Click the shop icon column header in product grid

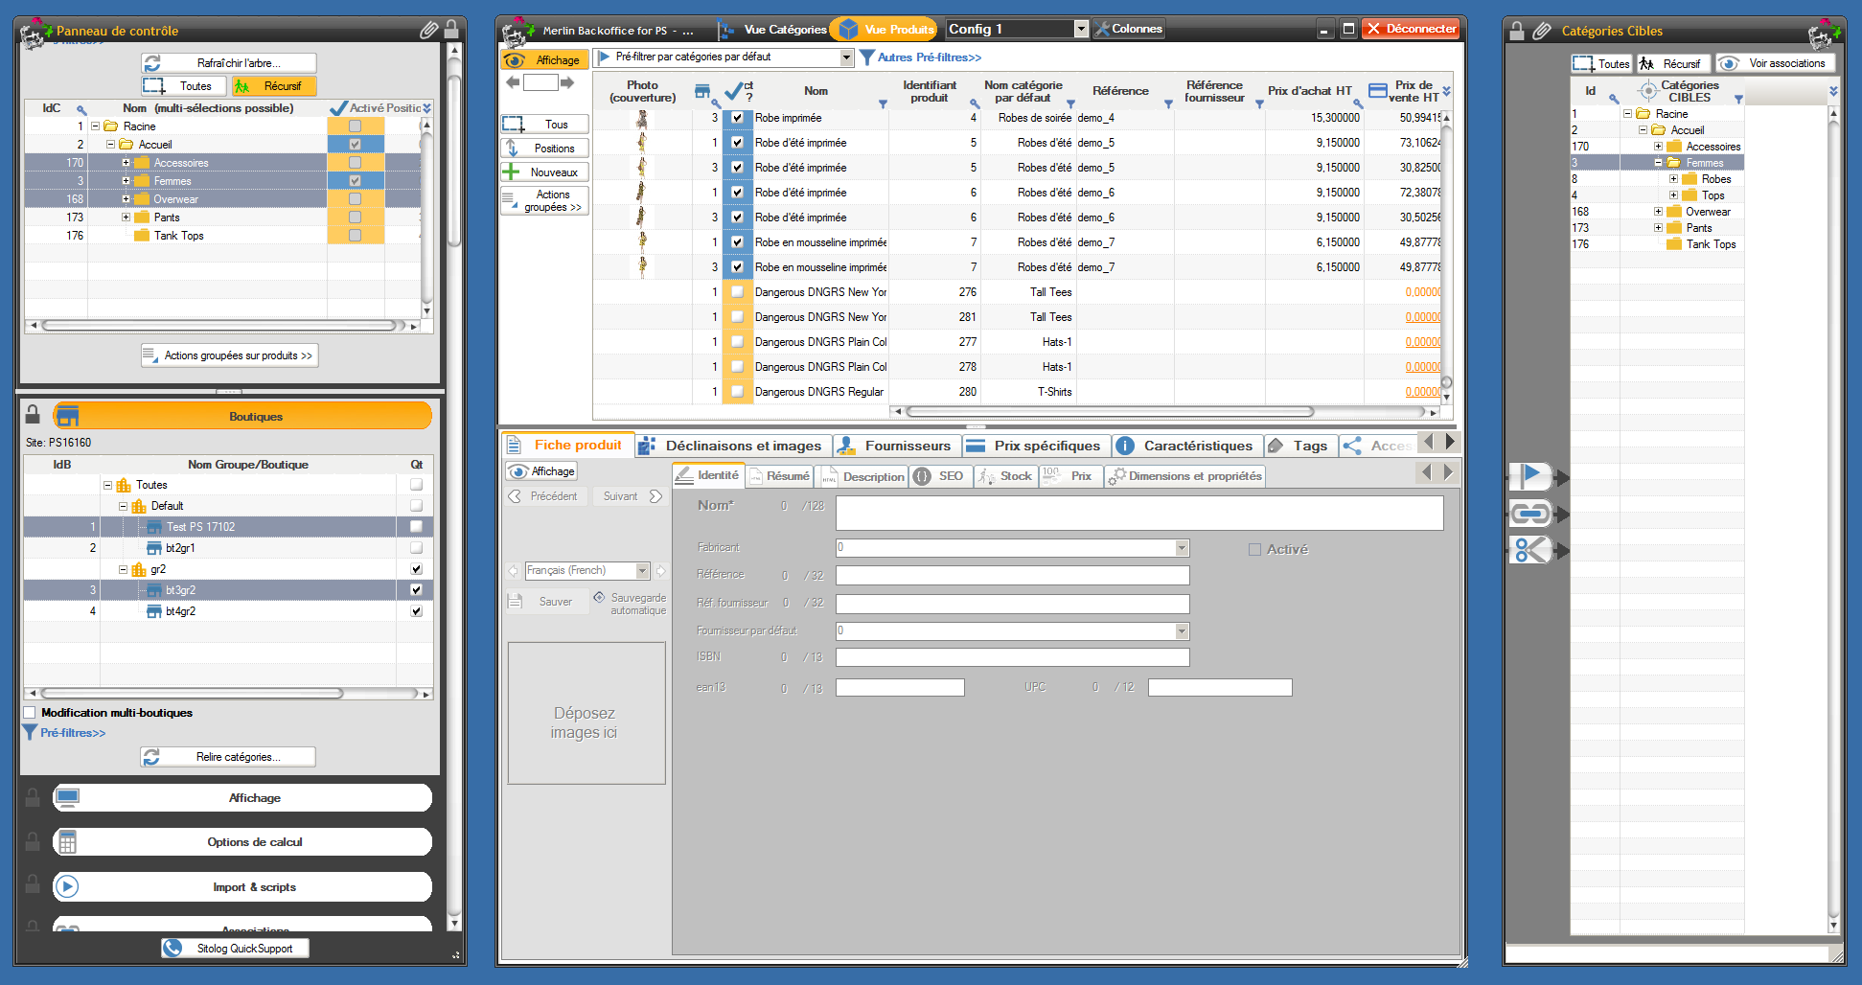click(702, 91)
